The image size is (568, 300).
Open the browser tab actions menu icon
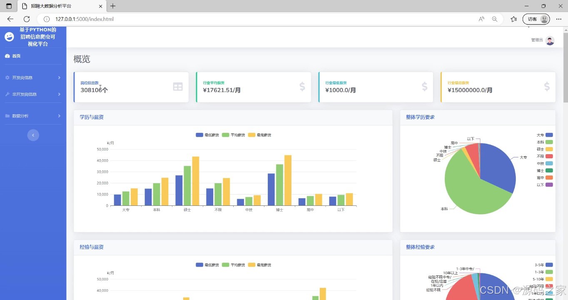[x=9, y=6]
